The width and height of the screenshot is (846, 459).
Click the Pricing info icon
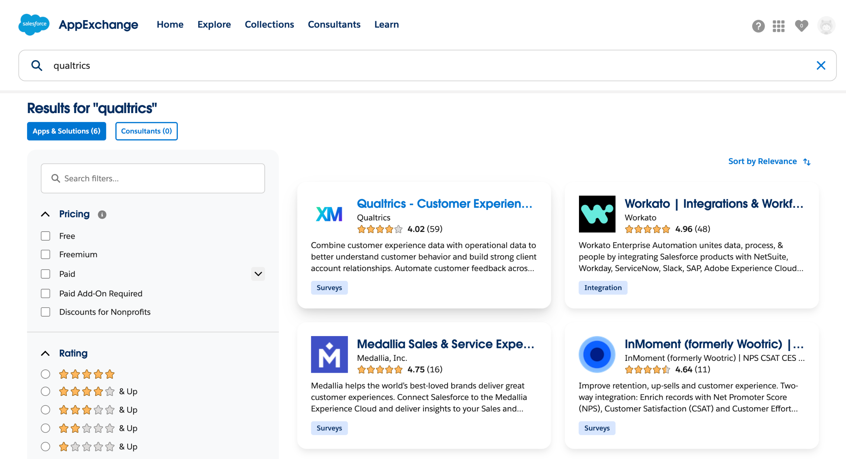pos(102,215)
